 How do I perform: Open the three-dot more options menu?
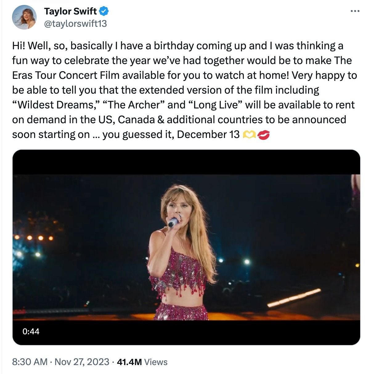355,11
